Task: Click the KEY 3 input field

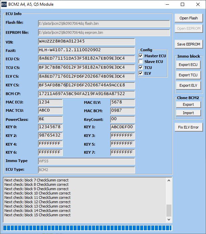Action: pos(123,136)
